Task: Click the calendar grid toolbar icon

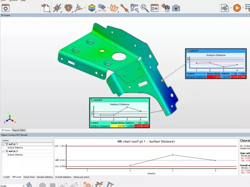Action: click(x=154, y=8)
